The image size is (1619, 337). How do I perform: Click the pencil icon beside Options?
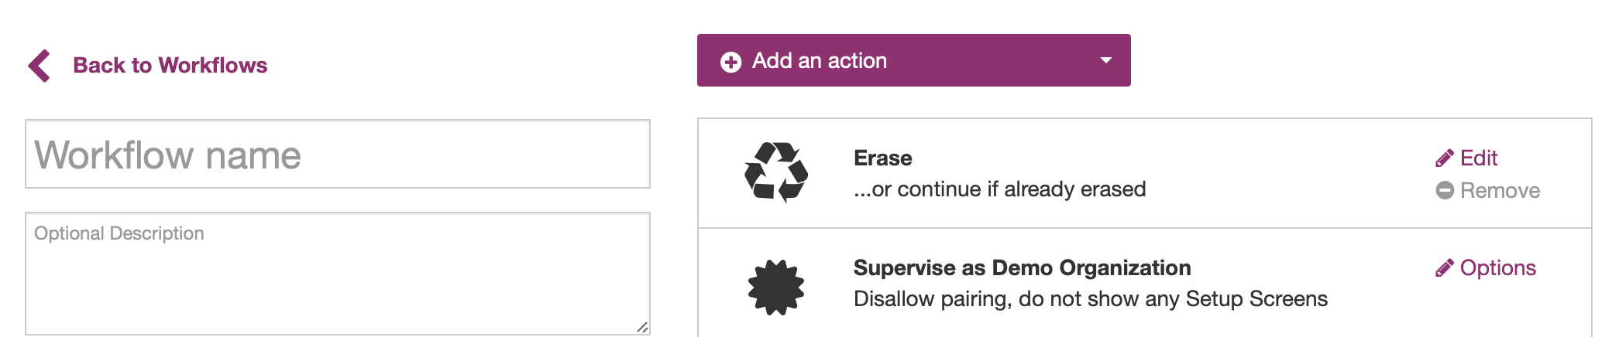1444,268
